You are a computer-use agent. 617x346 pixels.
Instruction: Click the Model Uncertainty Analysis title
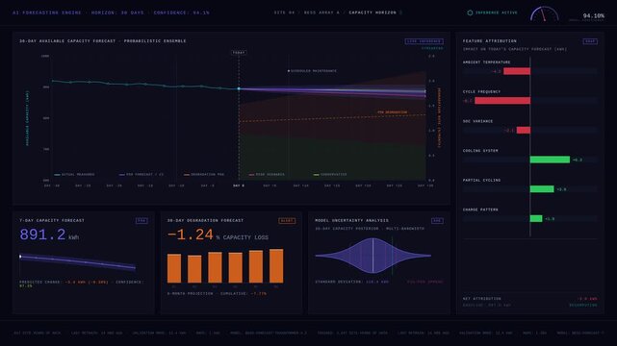(x=351, y=220)
